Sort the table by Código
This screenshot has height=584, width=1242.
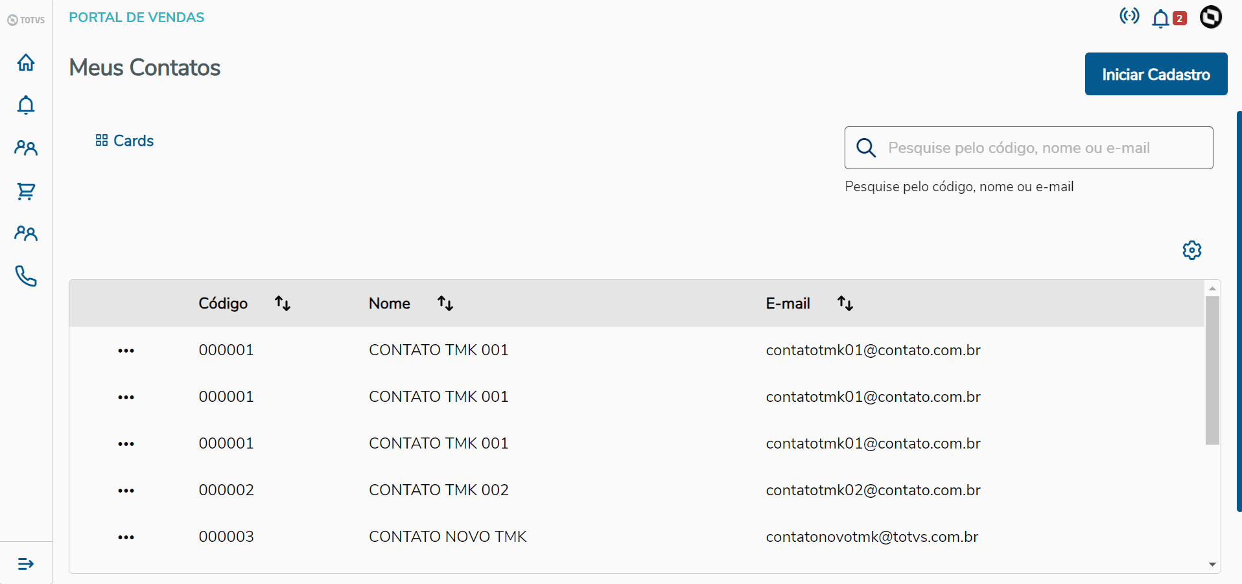tap(283, 303)
